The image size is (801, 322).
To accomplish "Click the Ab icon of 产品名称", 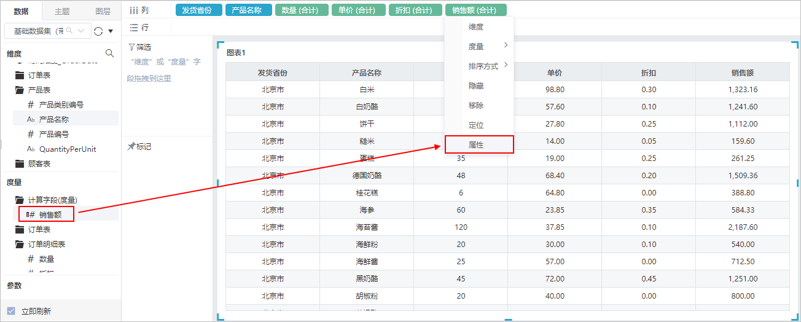I will [x=31, y=119].
